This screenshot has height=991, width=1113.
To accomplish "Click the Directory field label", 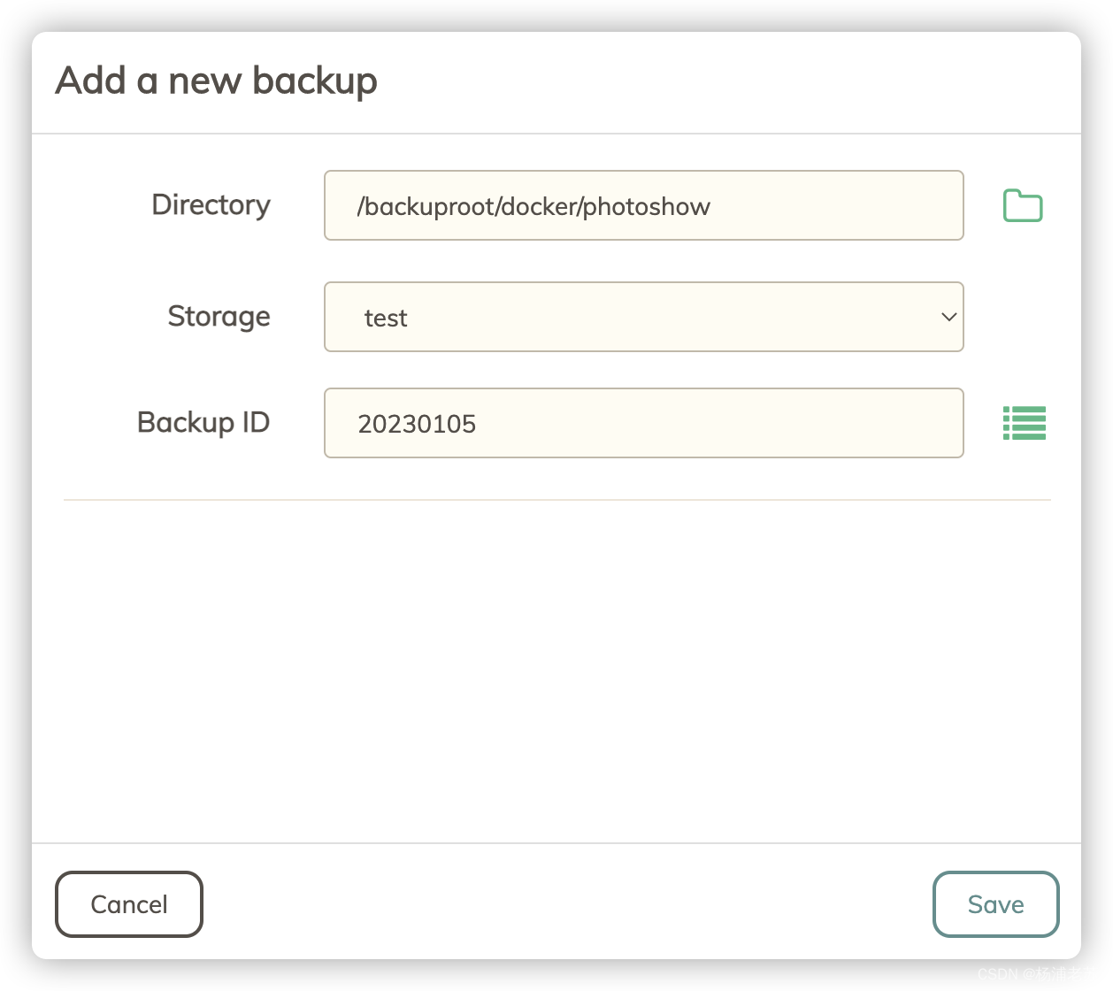I will 211,205.
